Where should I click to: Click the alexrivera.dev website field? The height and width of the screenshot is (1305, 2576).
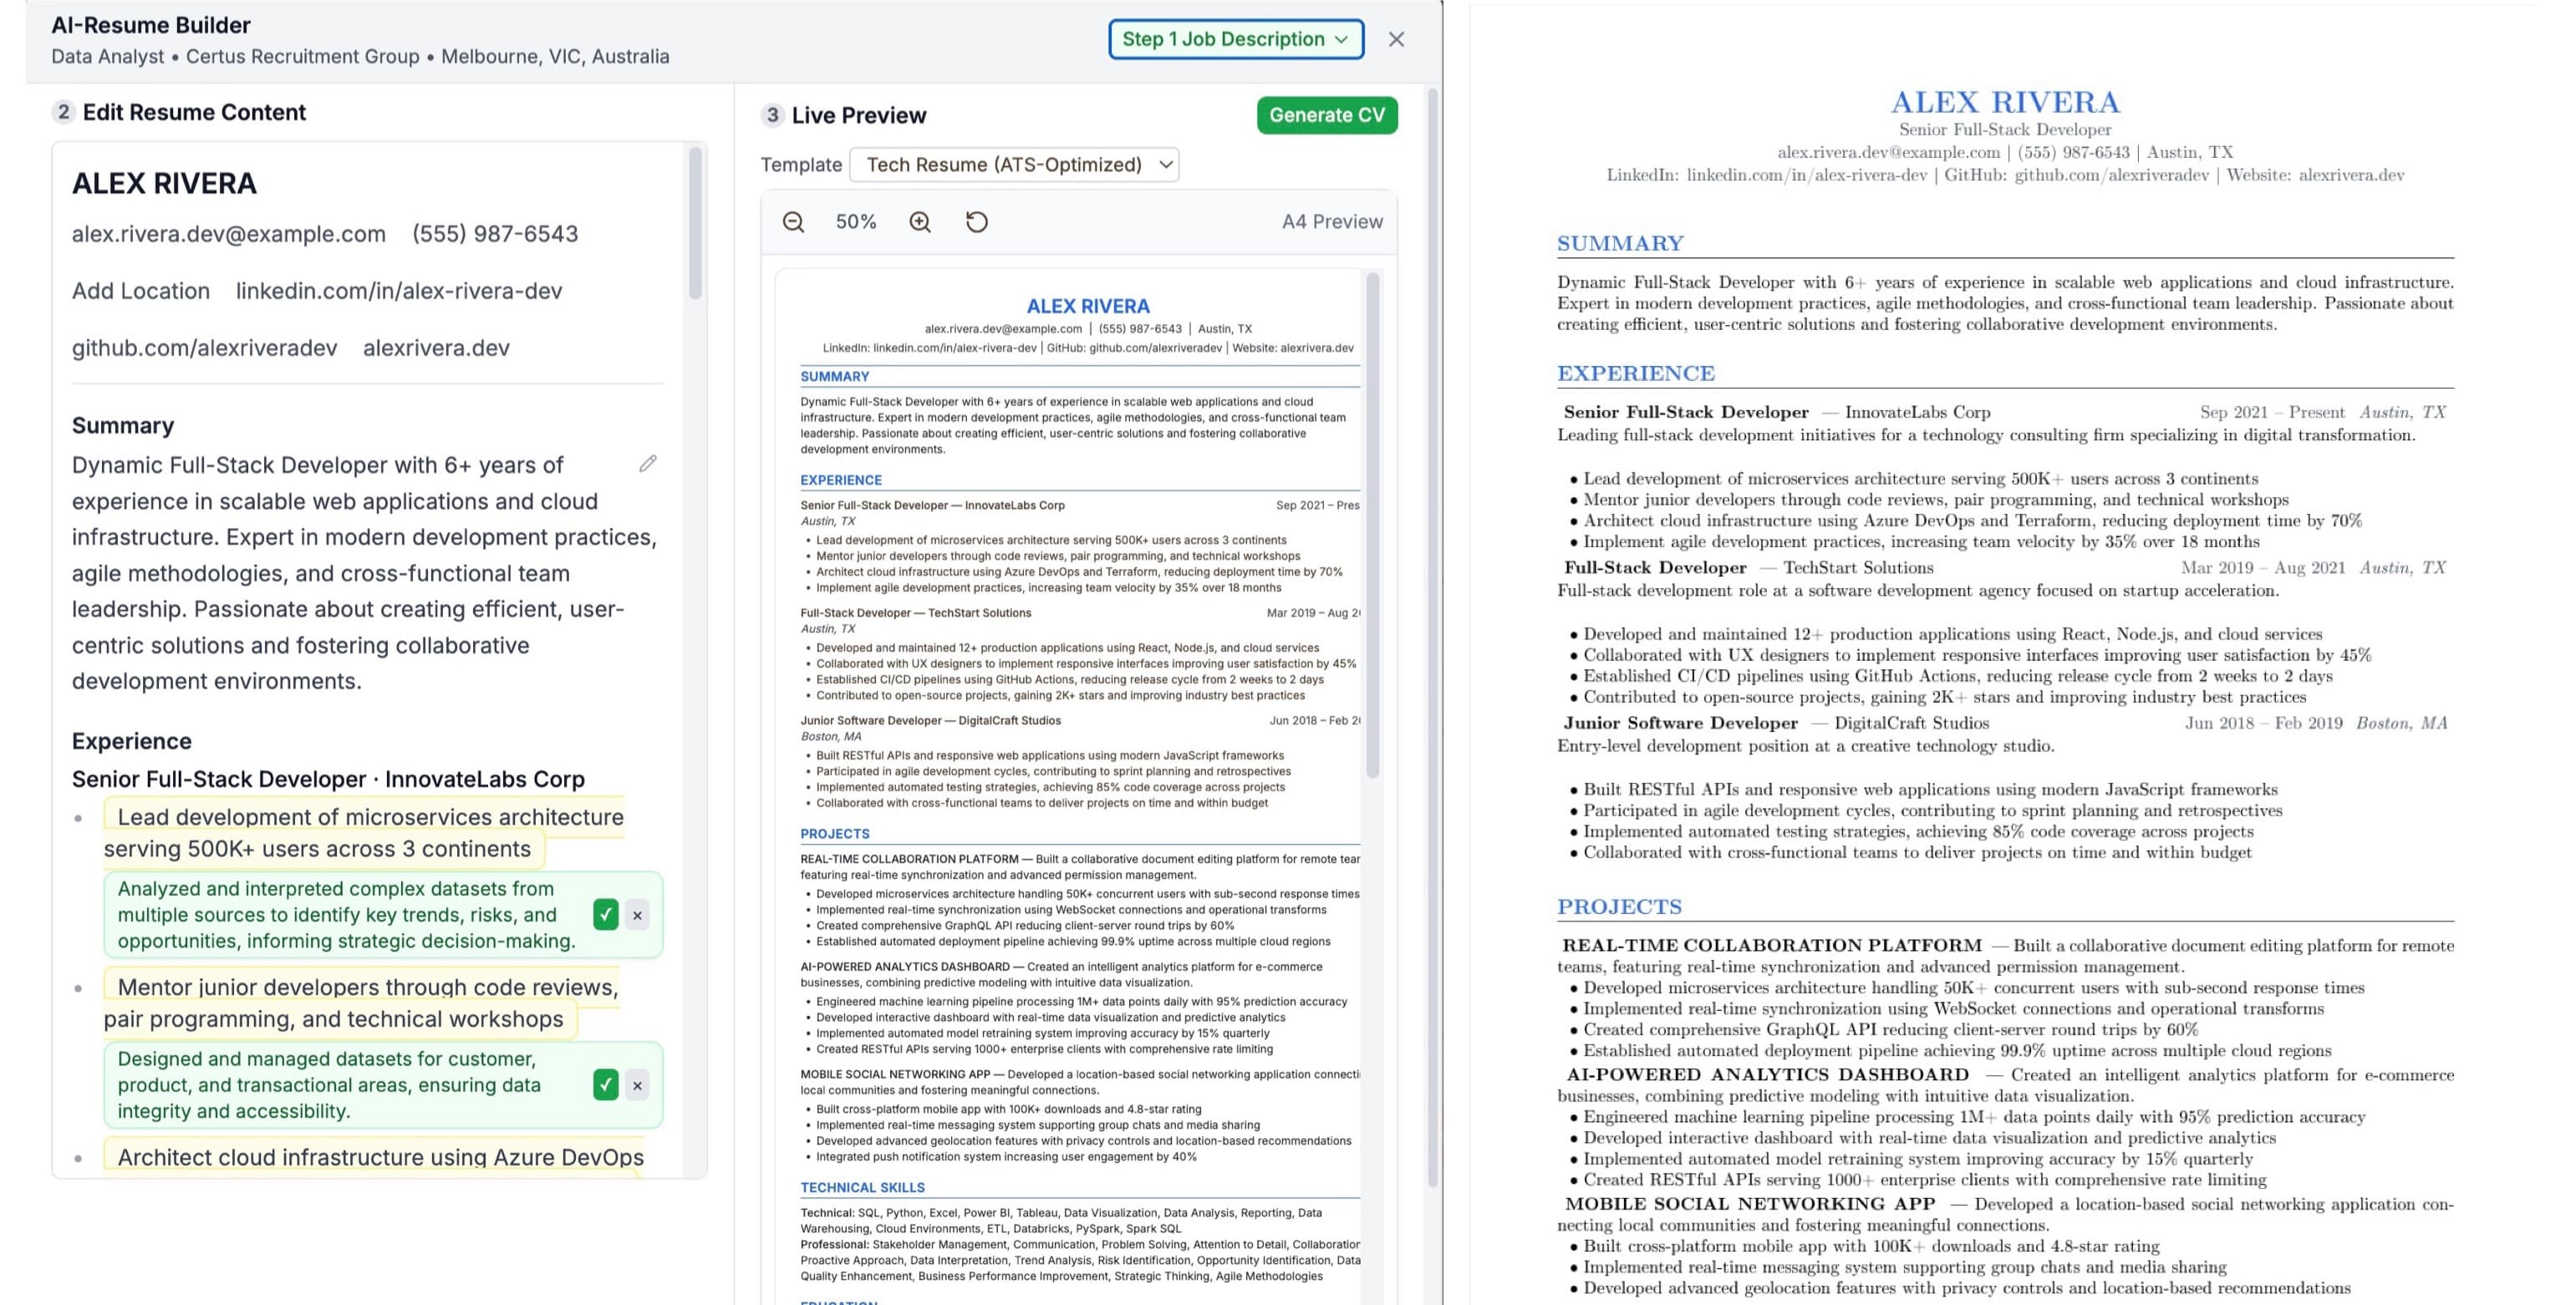[x=436, y=347]
